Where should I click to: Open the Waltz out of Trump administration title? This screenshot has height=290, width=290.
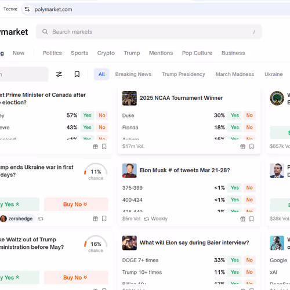[x=32, y=243]
